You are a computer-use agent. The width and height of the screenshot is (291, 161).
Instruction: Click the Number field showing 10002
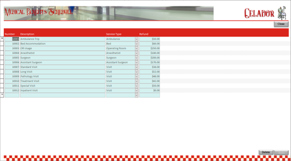pyautogui.click(x=12, y=44)
